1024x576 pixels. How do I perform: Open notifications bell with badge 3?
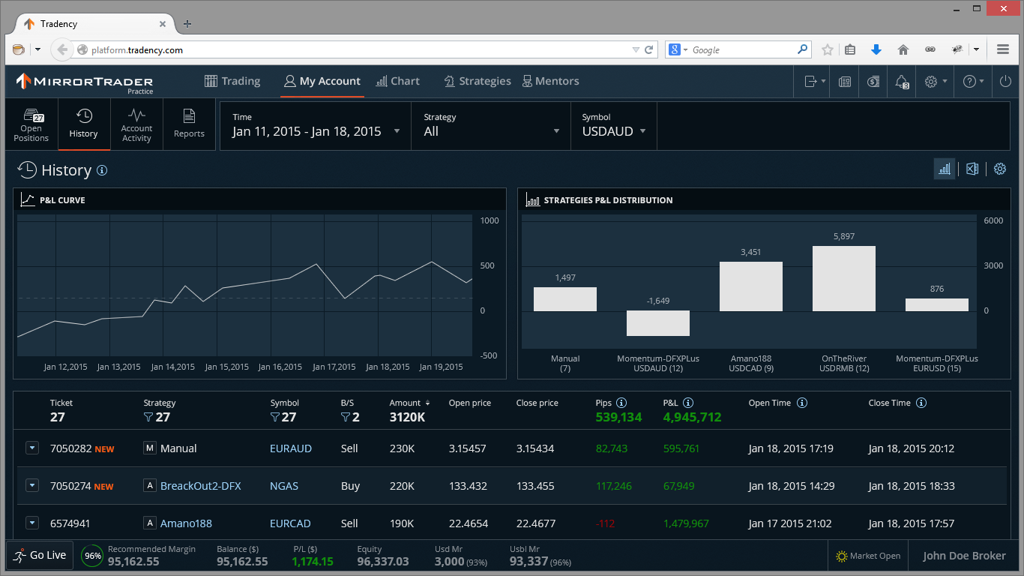coord(902,82)
